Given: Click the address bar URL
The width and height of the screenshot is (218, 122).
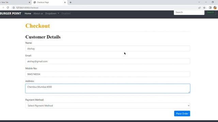Looking at the screenshot, I should tap(27, 8).
